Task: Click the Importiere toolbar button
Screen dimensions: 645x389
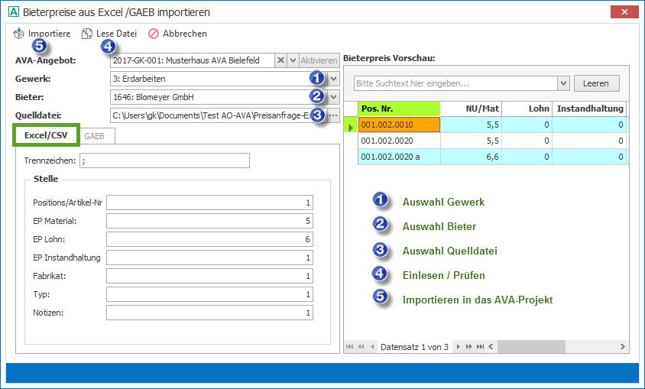Action: click(41, 34)
